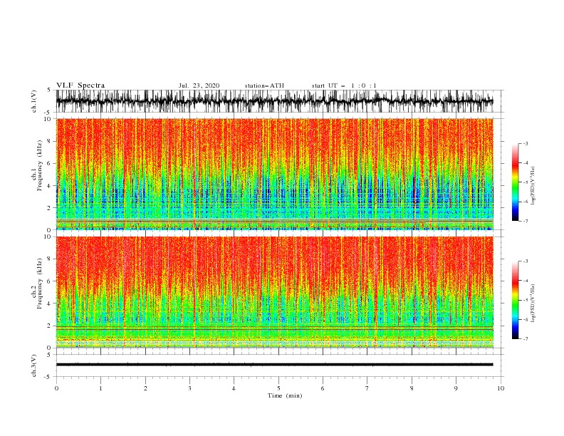Click the time axis tick label "3"
This screenshot has height=436, width=564.
point(189,388)
